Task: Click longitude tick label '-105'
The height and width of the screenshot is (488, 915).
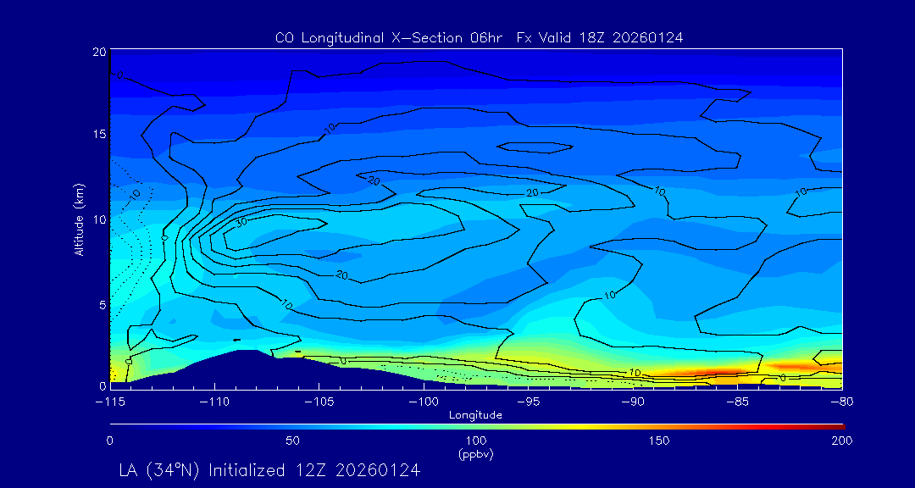Action: click(319, 402)
